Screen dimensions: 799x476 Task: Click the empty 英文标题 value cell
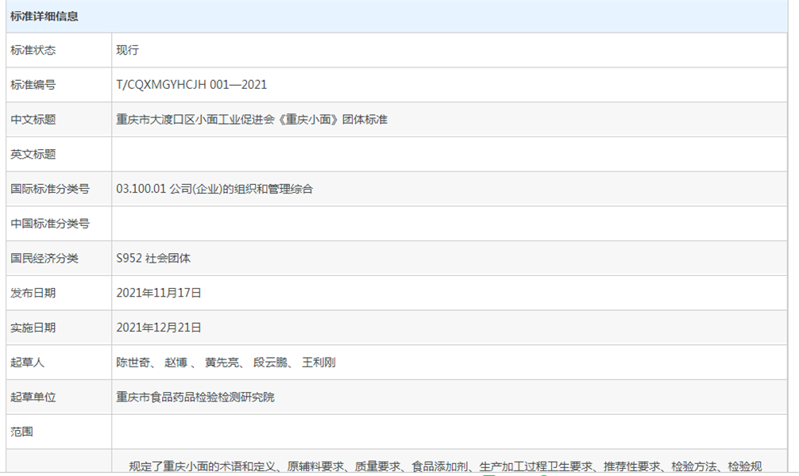(x=449, y=154)
